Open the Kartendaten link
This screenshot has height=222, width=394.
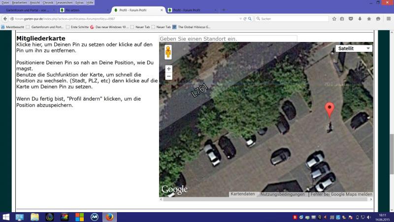pyautogui.click(x=243, y=194)
